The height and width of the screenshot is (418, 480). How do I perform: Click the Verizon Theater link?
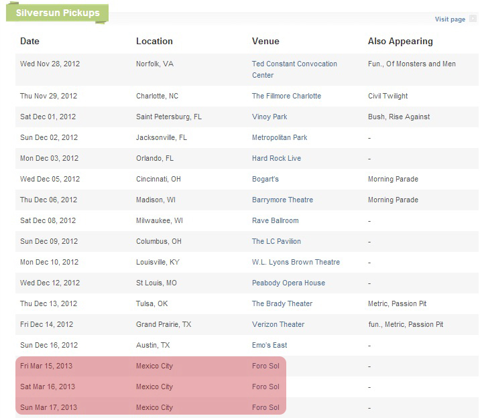tap(278, 324)
